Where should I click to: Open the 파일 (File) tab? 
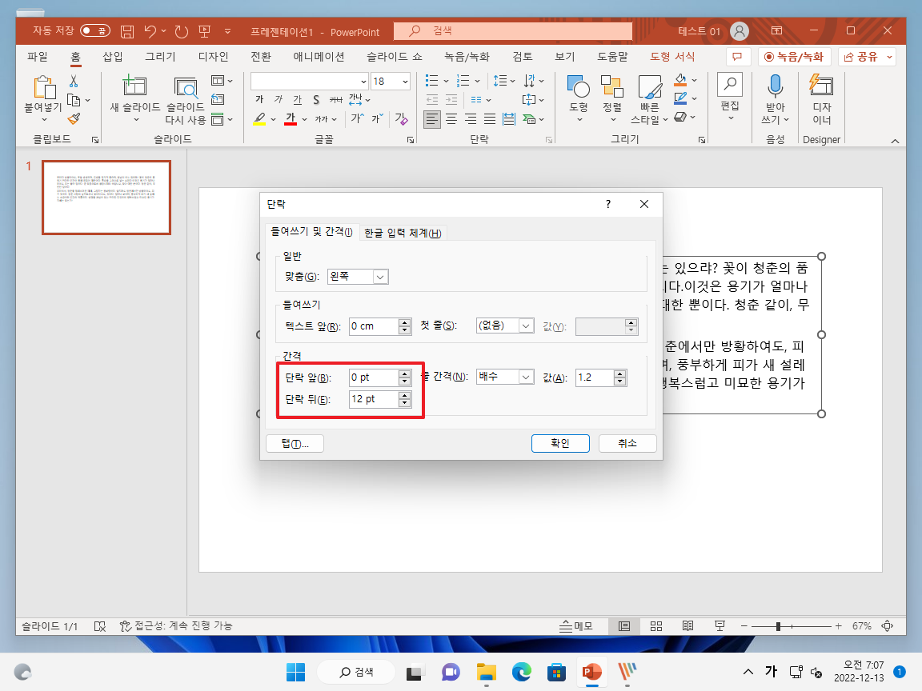tap(38, 57)
